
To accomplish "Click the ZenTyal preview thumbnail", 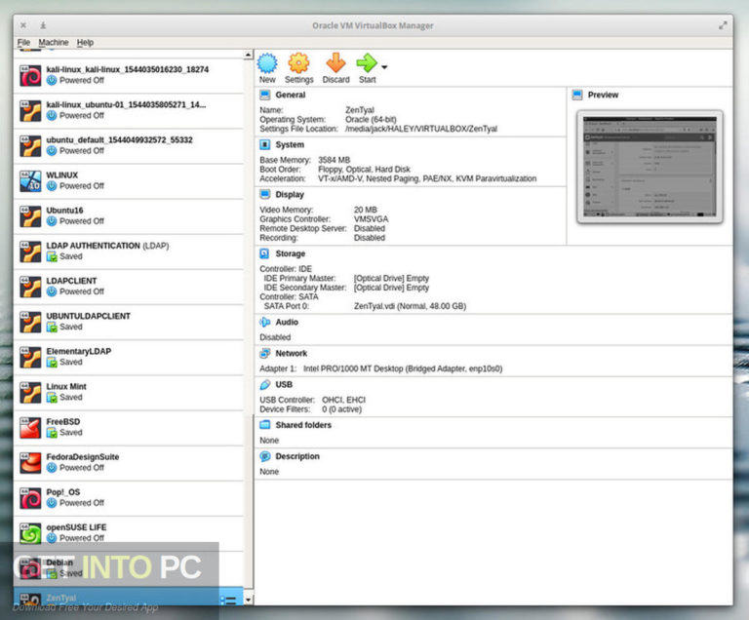I will [x=650, y=167].
